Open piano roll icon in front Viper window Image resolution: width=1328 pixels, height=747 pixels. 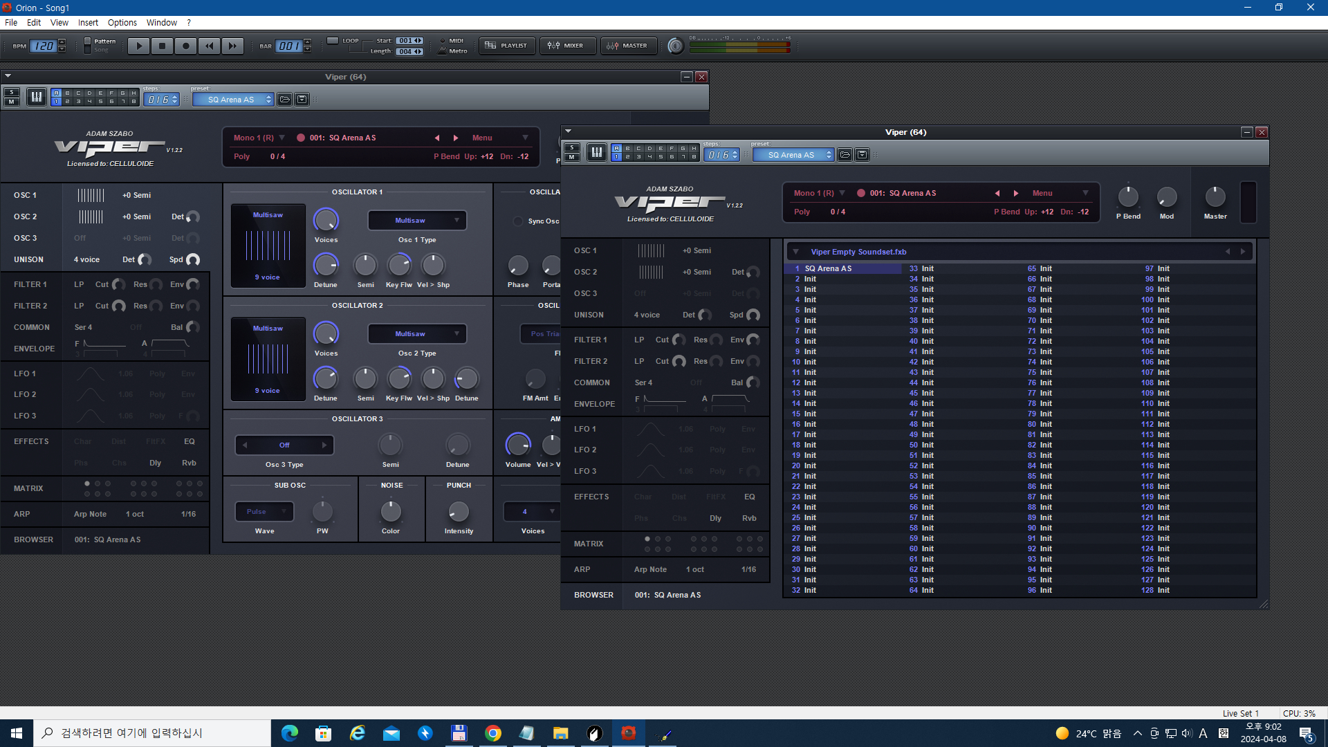[597, 153]
